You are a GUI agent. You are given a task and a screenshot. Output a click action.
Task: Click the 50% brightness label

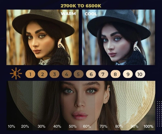[73, 126]
